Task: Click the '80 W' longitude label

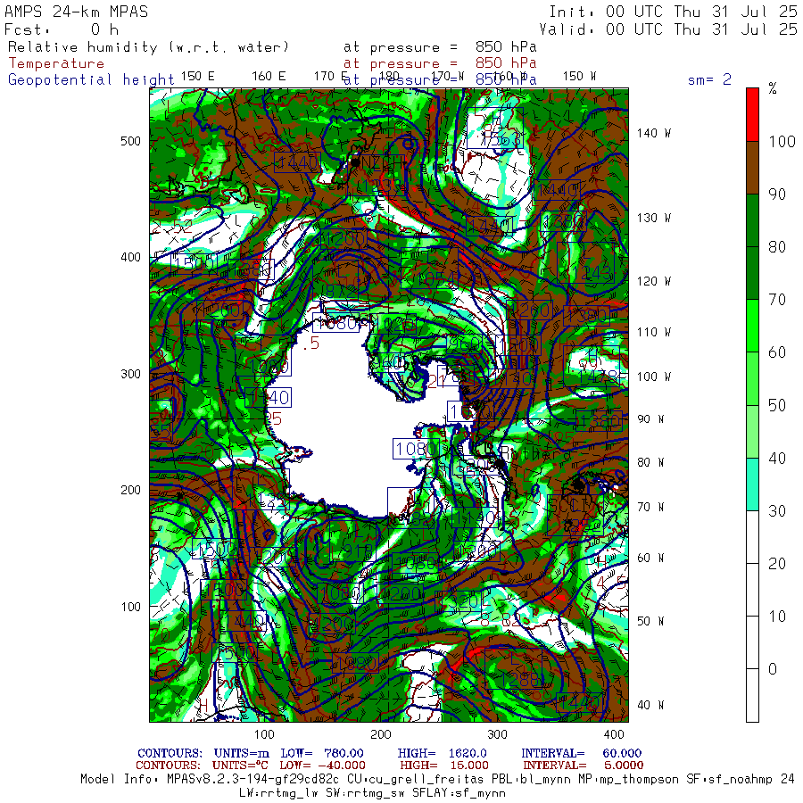Action: 650,462
